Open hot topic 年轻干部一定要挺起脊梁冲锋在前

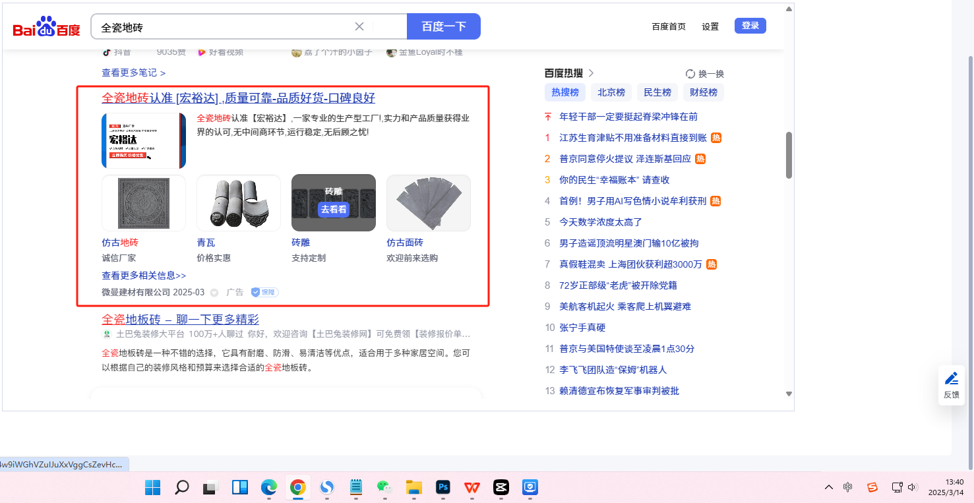click(628, 117)
